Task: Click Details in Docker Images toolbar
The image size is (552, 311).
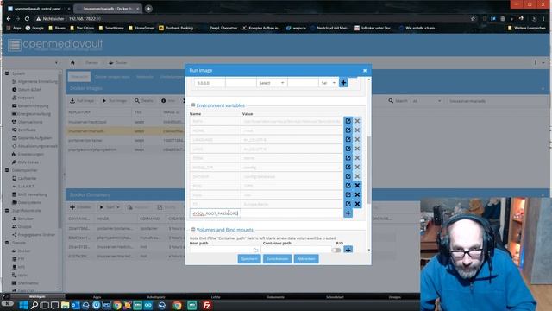Action: (x=144, y=101)
